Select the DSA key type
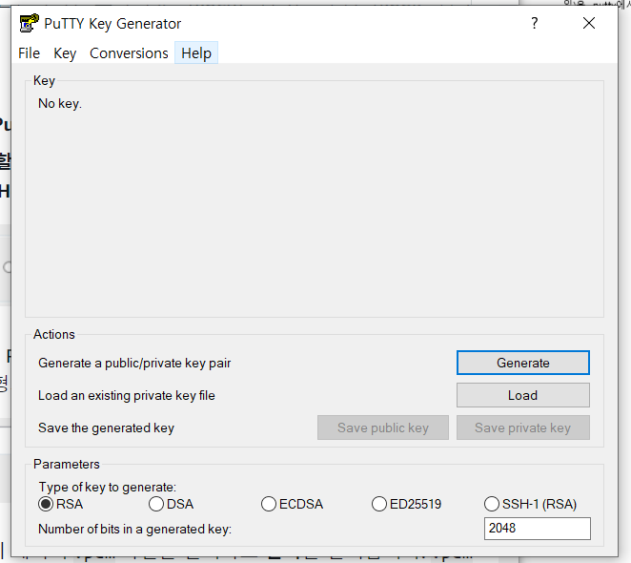Screen dimensions: 631x563 tap(172, 504)
